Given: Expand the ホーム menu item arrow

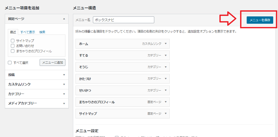Looking at the screenshot, I should pyautogui.click(x=165, y=44).
